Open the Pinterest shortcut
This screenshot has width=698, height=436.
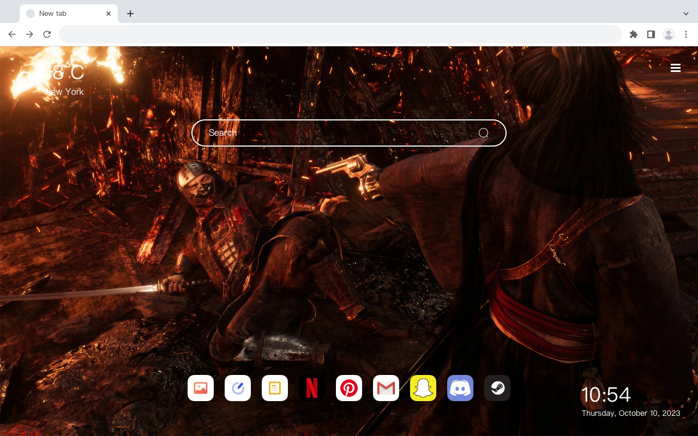[x=349, y=388]
